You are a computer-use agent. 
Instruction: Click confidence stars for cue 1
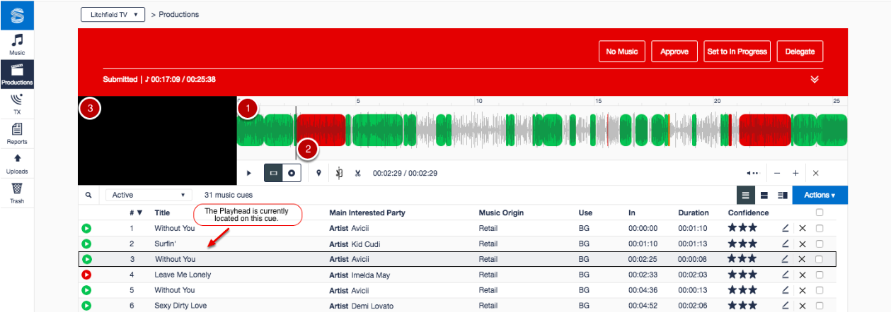[x=742, y=228]
